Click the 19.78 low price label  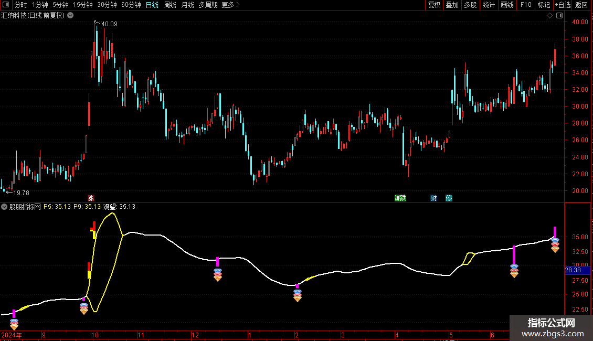tap(21, 193)
